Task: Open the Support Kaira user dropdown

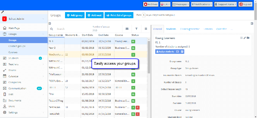Action: 226,4
